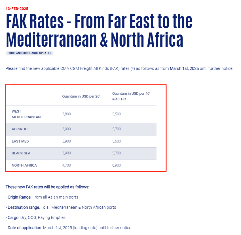Click the 13-FEB-2025 date label
The image size is (241, 235).
click(x=17, y=8)
